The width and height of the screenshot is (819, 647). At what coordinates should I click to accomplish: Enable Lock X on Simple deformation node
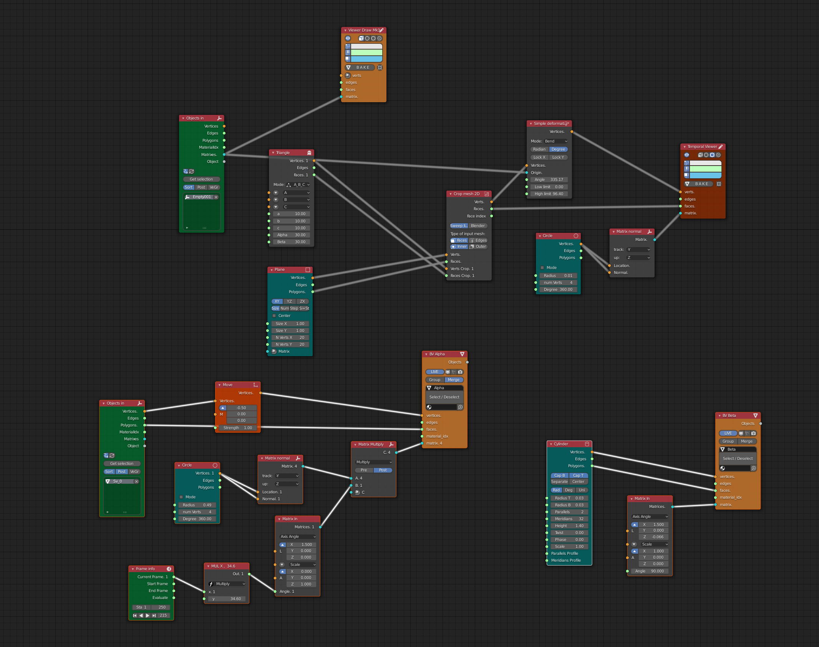[x=539, y=157]
